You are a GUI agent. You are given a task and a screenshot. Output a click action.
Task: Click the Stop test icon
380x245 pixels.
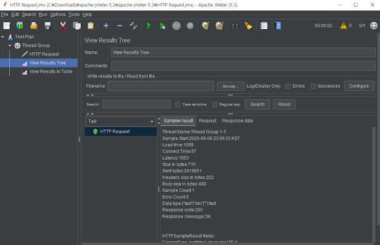(x=176, y=26)
